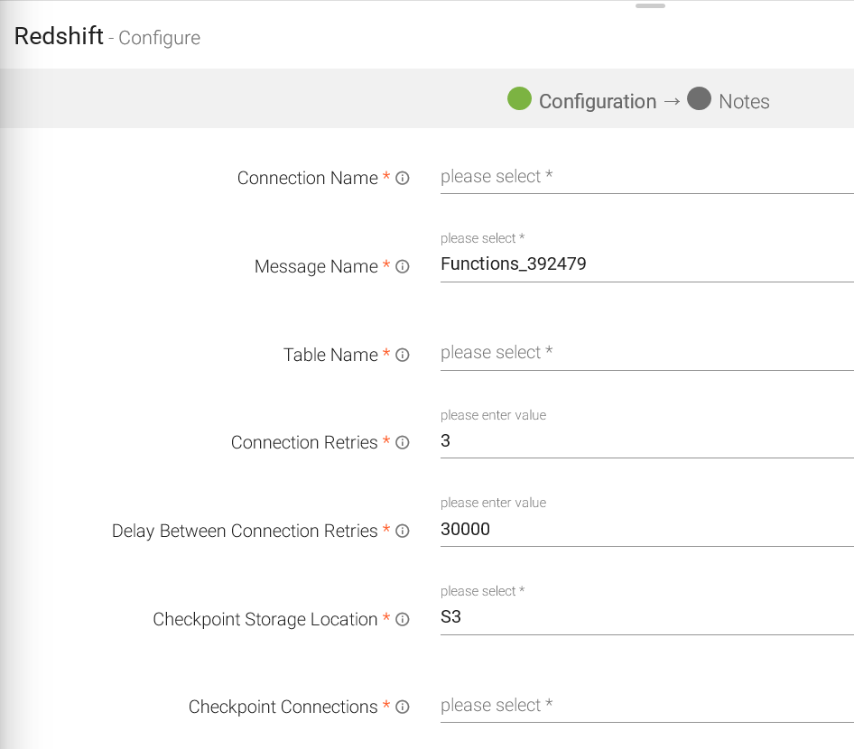Open the Connection Name dropdown
The width and height of the screenshot is (854, 749).
[x=645, y=177]
